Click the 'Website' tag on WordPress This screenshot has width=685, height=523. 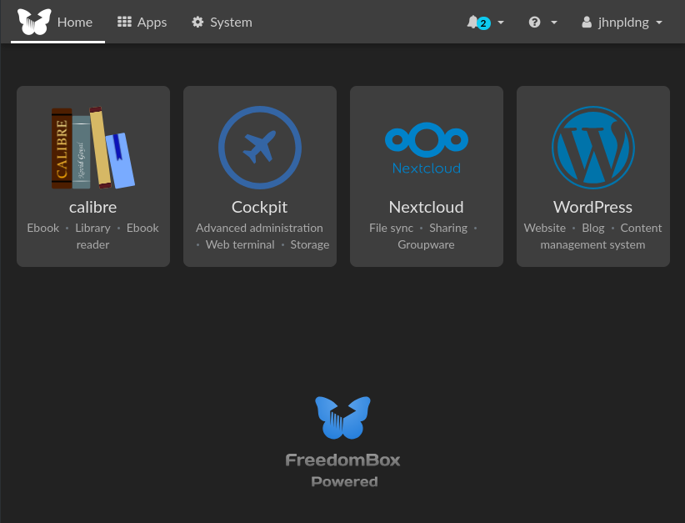[545, 228]
